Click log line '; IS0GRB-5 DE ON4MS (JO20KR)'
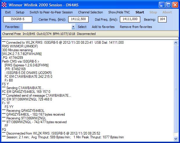This screenshot has width=180, height=143. coord(28,73)
